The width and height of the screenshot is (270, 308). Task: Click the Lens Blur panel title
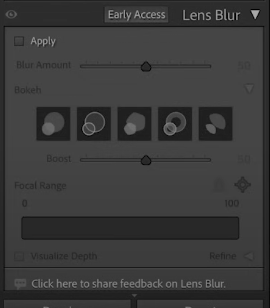point(211,15)
